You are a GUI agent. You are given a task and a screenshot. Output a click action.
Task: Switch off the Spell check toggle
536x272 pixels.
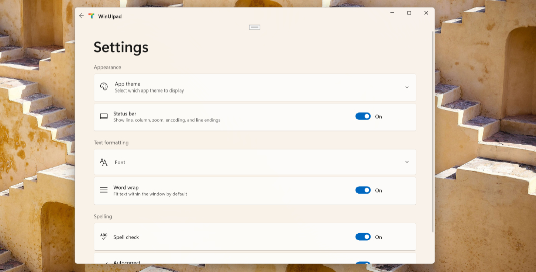click(363, 237)
